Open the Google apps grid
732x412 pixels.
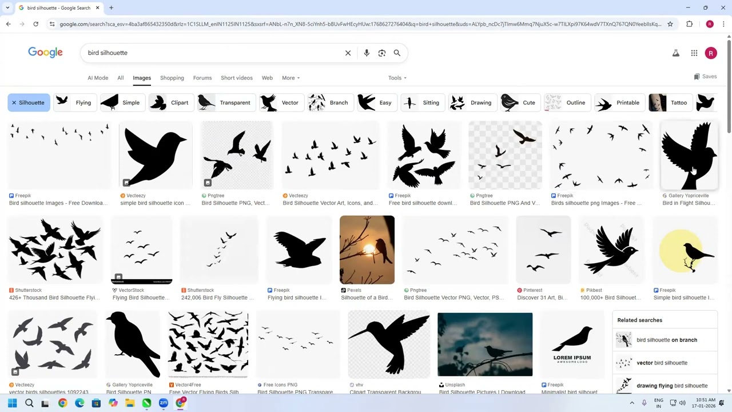694,53
